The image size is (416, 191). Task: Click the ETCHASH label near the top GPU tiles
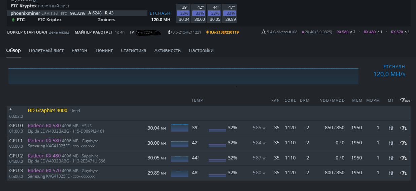(x=160, y=13)
